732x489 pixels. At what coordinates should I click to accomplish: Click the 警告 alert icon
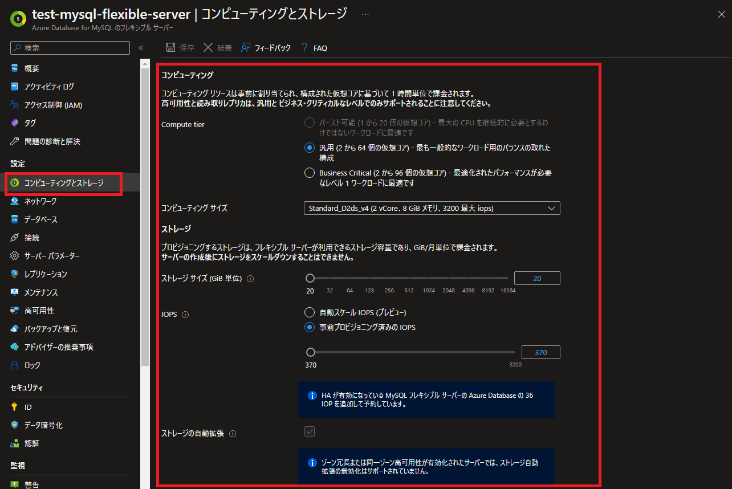click(x=15, y=485)
